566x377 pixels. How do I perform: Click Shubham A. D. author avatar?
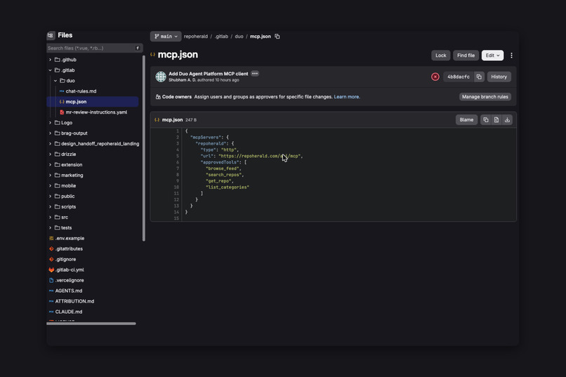pyautogui.click(x=161, y=77)
